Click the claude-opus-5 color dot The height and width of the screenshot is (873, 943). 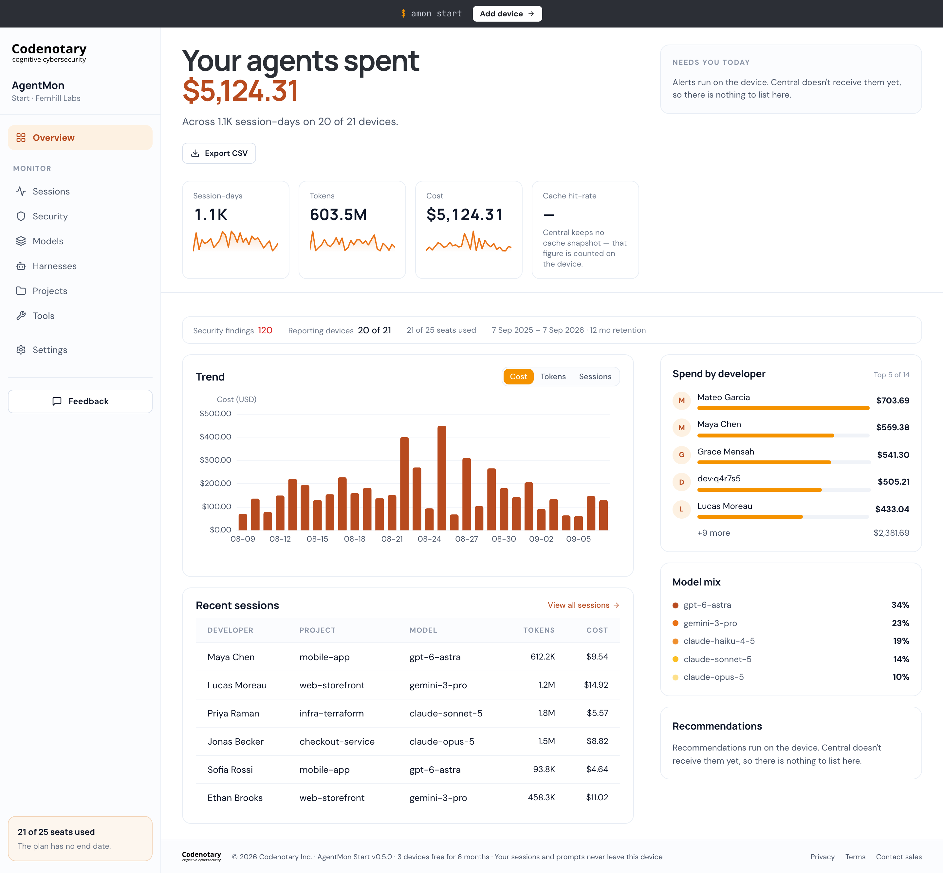[675, 678]
